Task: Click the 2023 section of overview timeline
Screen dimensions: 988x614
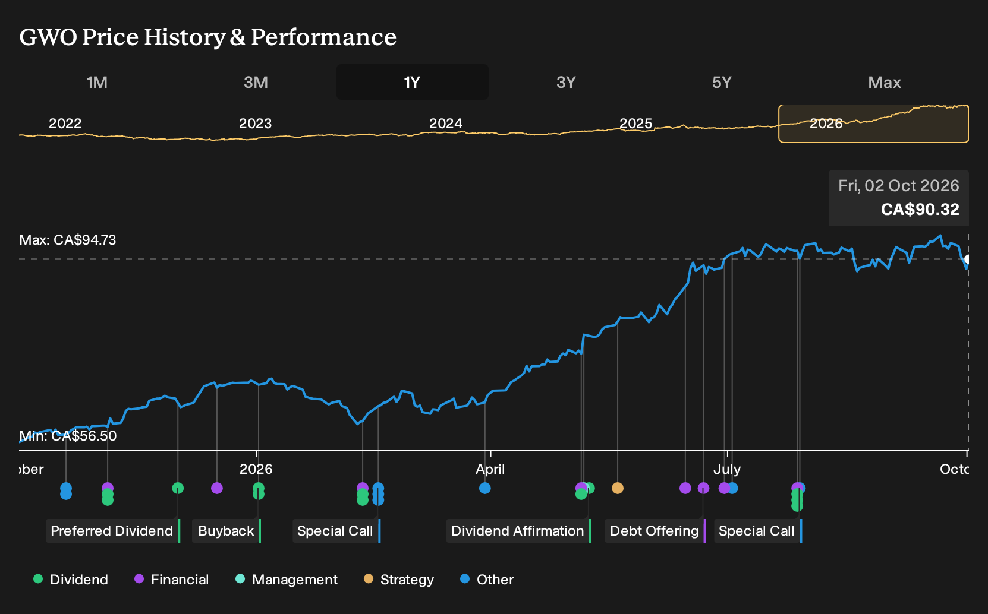Action: point(255,124)
